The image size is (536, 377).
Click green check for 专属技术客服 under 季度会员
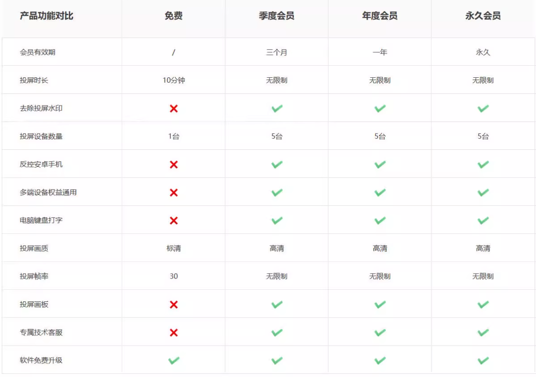point(277,333)
